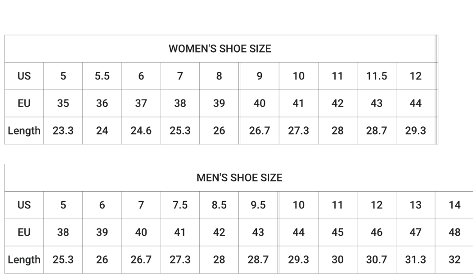
Task: Click women's EU size 37 cell
Action: [141, 103]
